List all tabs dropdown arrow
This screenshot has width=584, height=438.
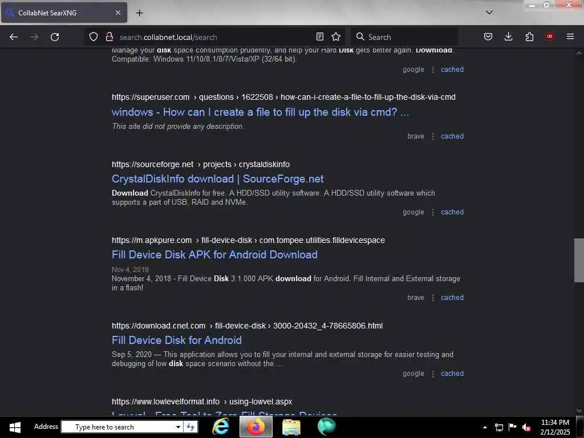[489, 13]
